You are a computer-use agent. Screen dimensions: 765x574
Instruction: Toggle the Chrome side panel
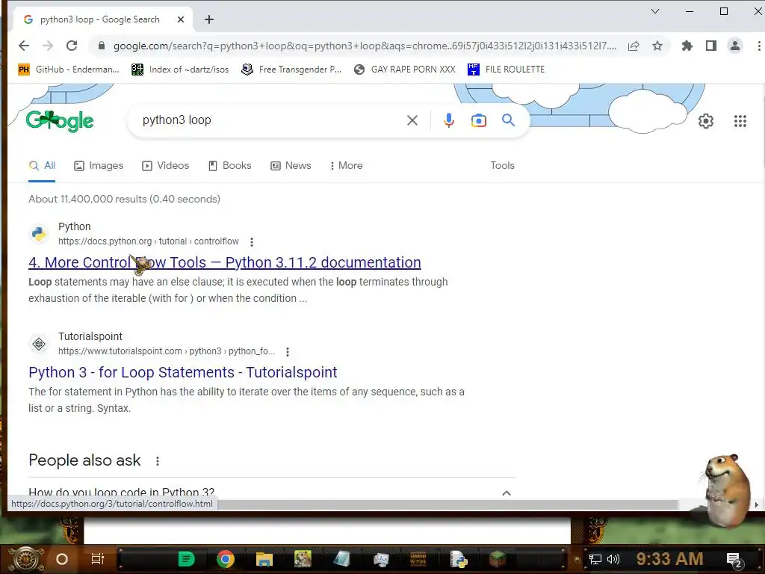711,46
